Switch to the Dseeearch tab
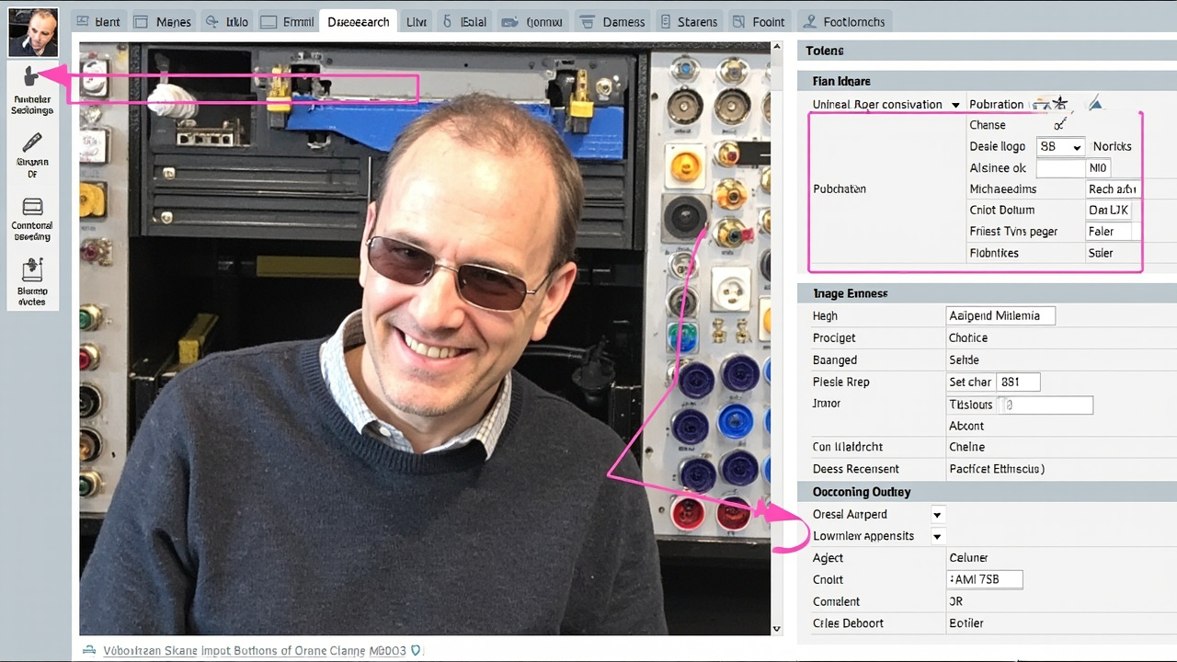1177x662 pixels. click(359, 22)
